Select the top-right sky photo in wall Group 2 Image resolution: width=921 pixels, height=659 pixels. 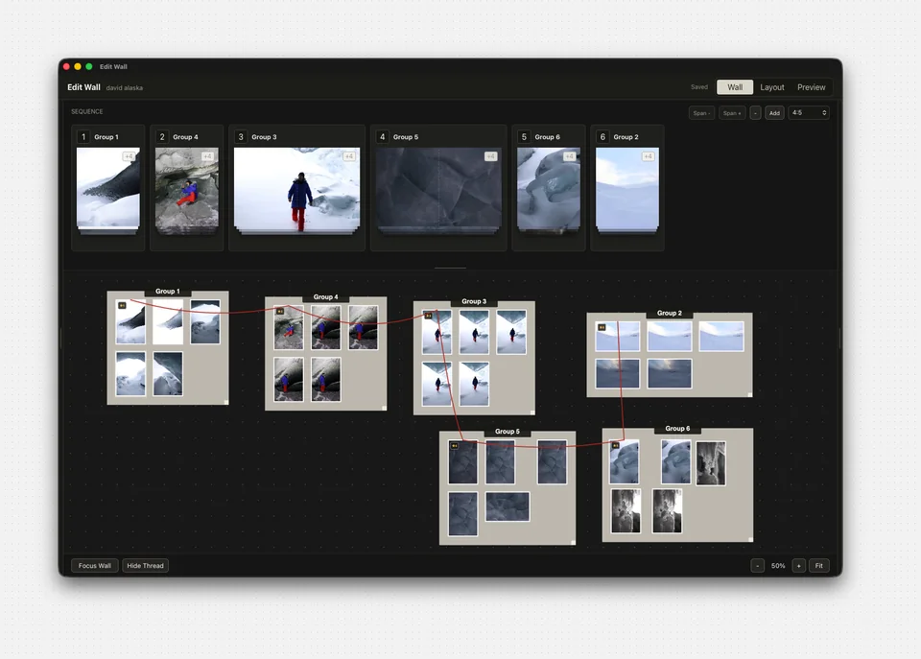tap(721, 337)
